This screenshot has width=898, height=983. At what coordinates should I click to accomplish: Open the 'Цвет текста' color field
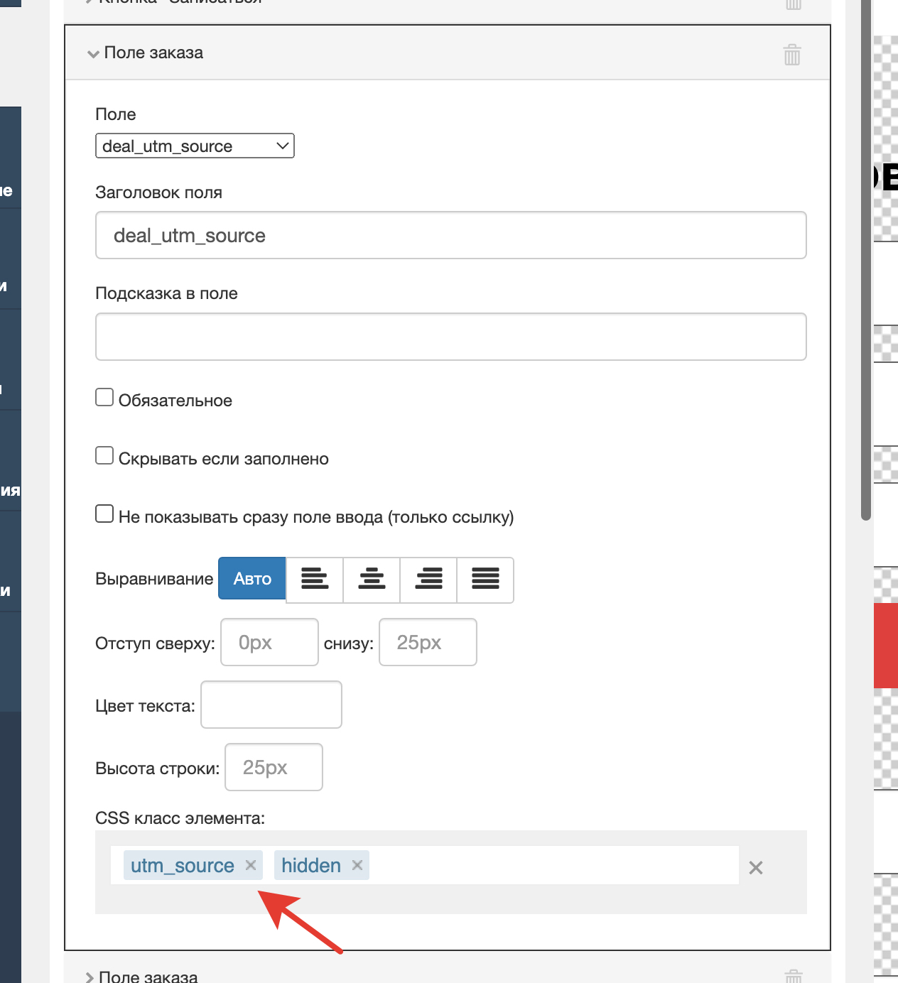click(x=271, y=705)
